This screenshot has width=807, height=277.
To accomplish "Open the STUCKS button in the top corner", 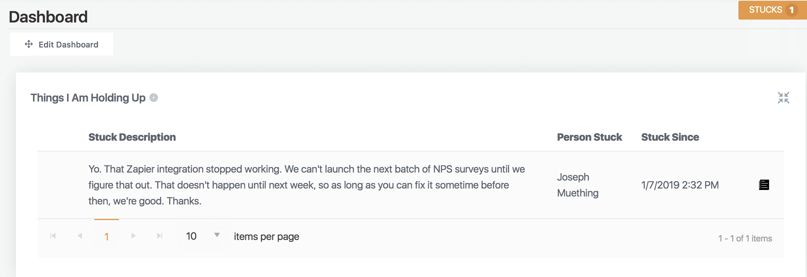I will 765,10.
